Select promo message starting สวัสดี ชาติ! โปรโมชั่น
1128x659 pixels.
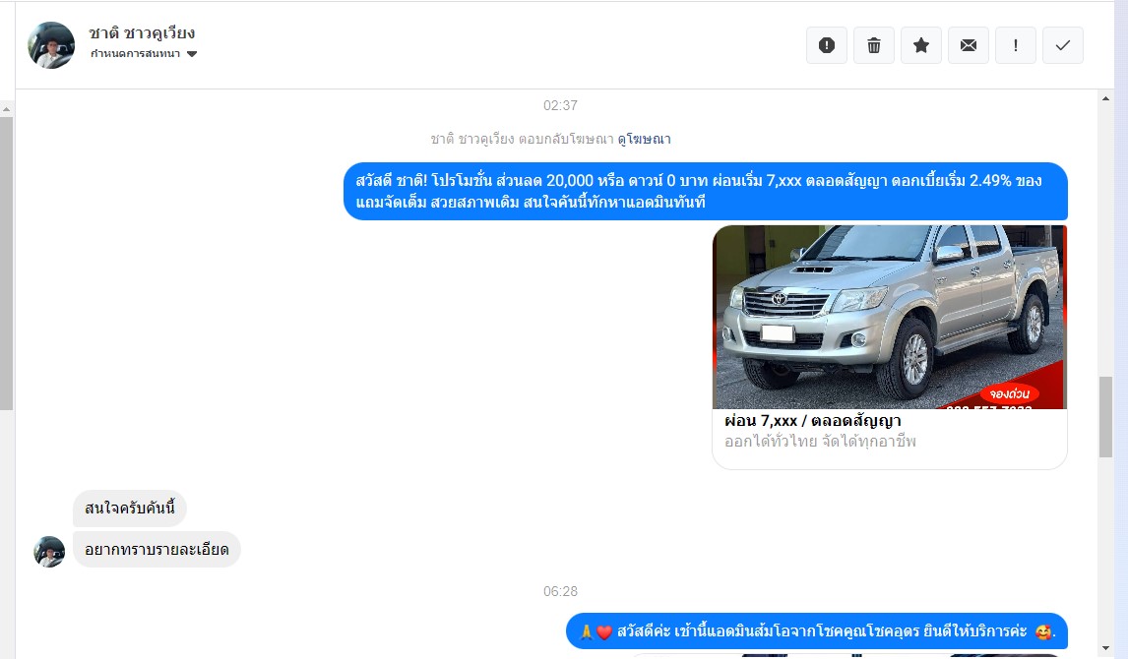[705, 191]
